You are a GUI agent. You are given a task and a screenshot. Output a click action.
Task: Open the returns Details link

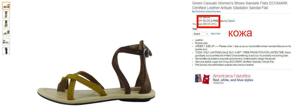point(231,21)
